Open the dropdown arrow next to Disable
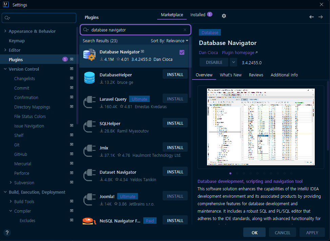This screenshot has width=330, height=241. [233, 62]
